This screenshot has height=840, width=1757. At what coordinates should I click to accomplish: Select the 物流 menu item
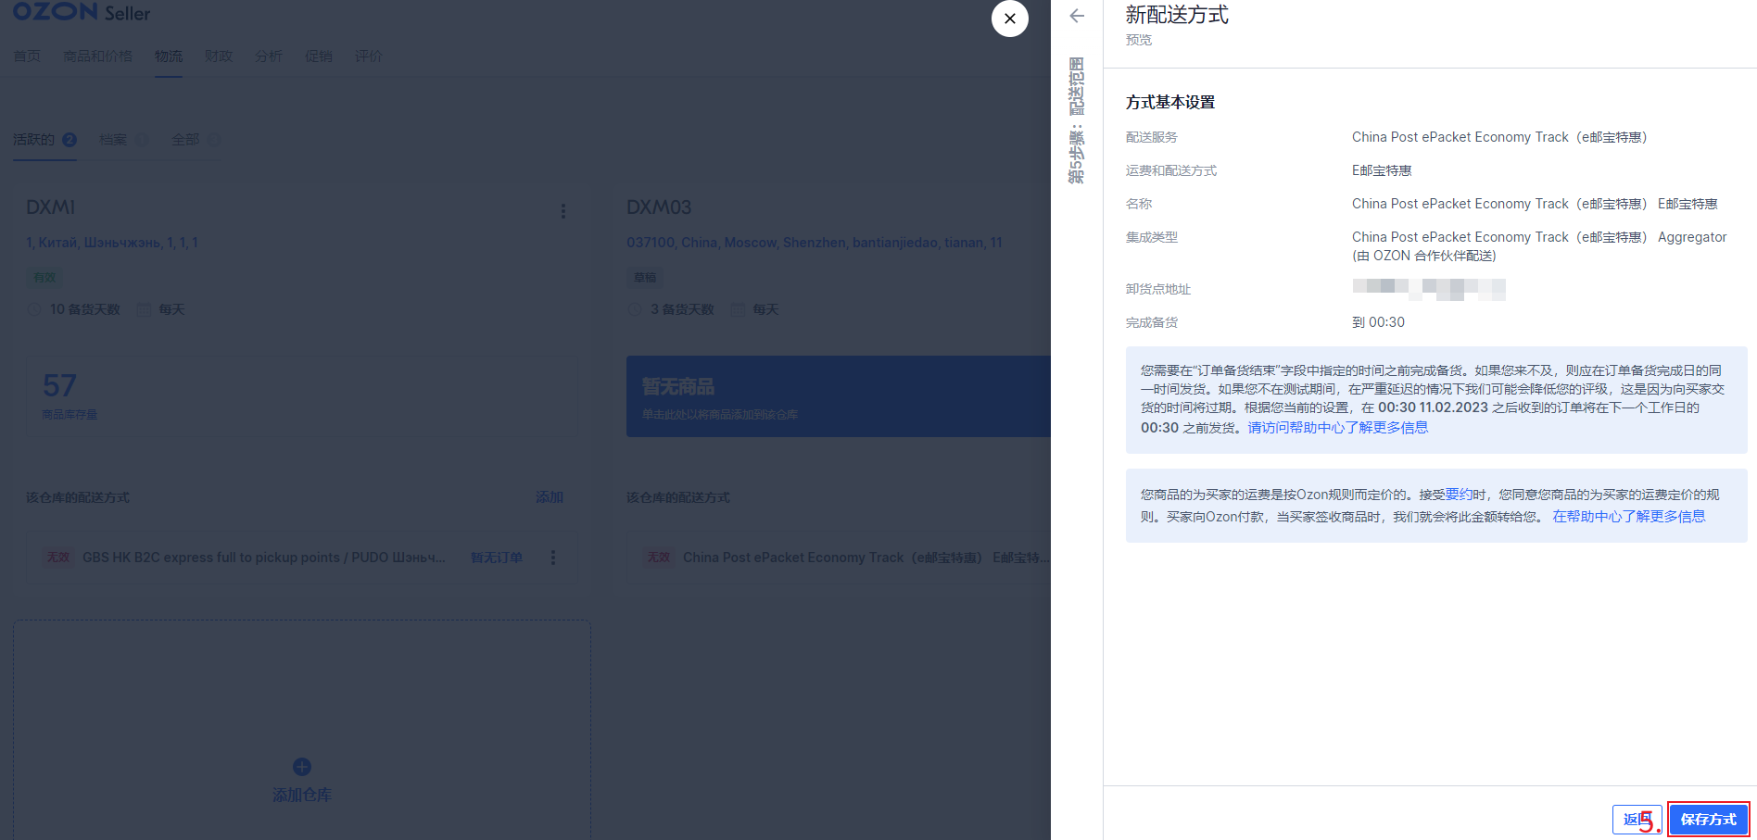(169, 56)
